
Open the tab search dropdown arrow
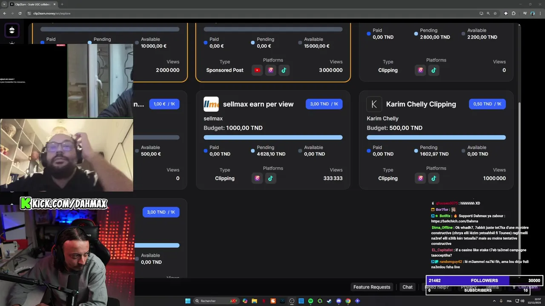coord(4,4)
